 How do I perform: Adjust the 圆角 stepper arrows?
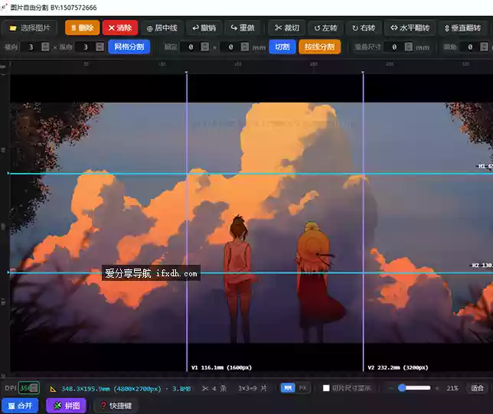(x=484, y=47)
